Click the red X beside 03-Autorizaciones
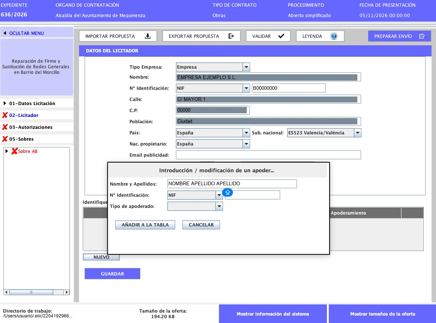 click(x=5, y=127)
